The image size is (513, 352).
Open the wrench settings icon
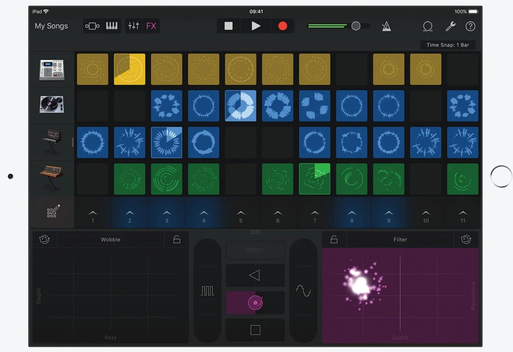coord(450,26)
